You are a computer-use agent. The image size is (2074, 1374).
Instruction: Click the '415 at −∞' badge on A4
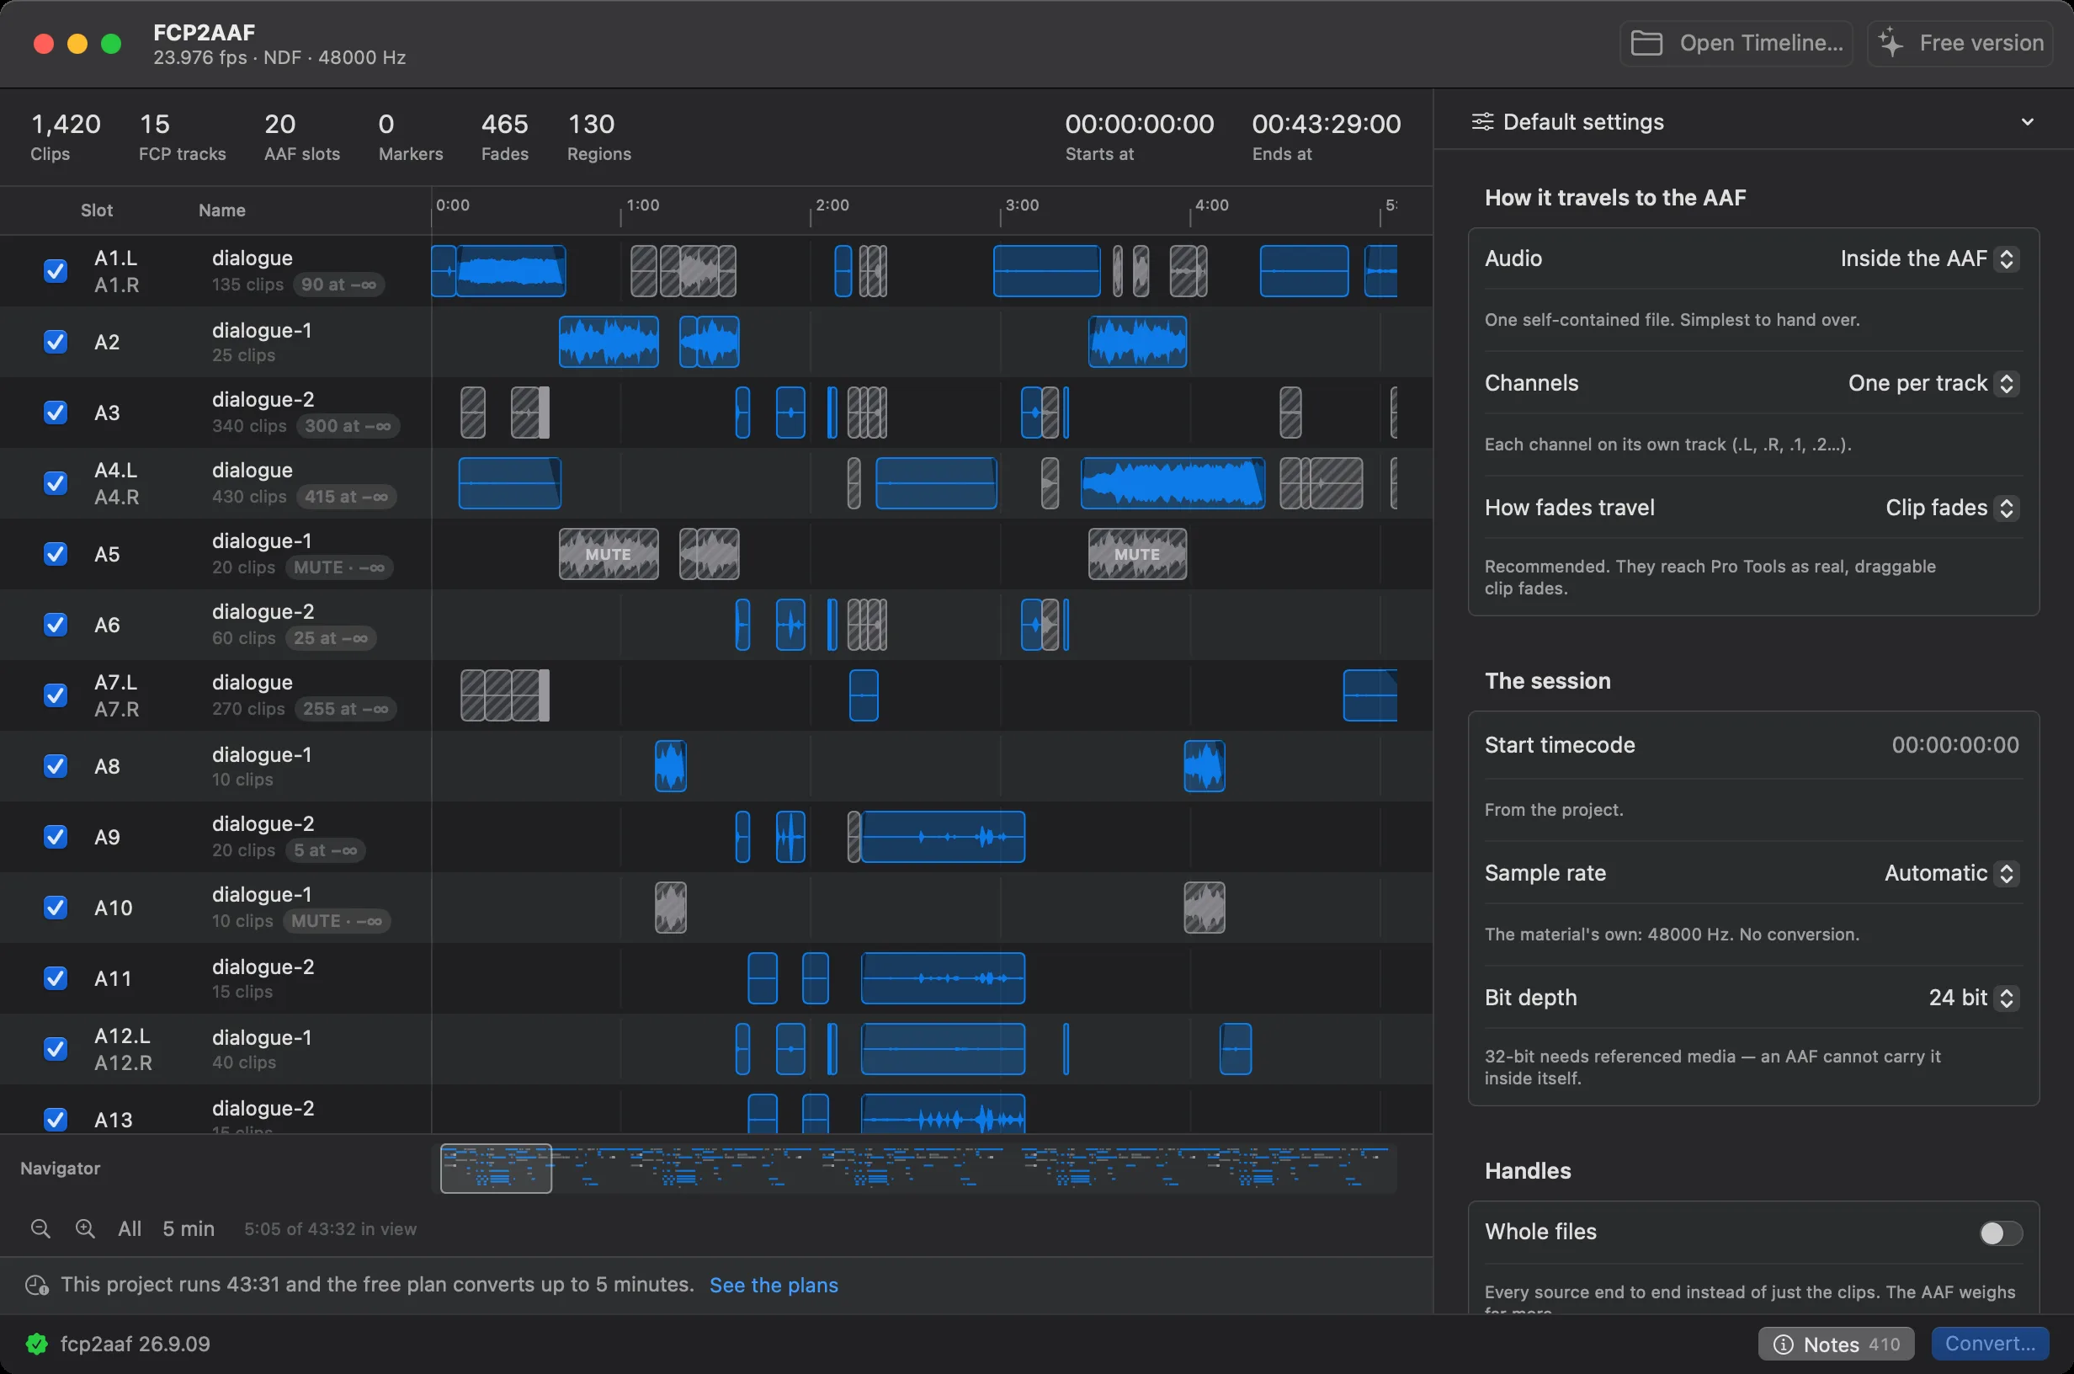(346, 497)
